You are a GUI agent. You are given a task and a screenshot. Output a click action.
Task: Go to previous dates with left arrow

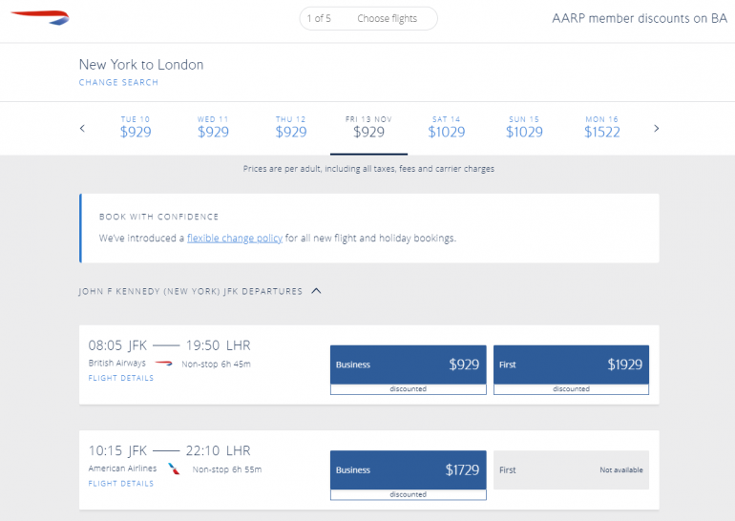pyautogui.click(x=82, y=129)
